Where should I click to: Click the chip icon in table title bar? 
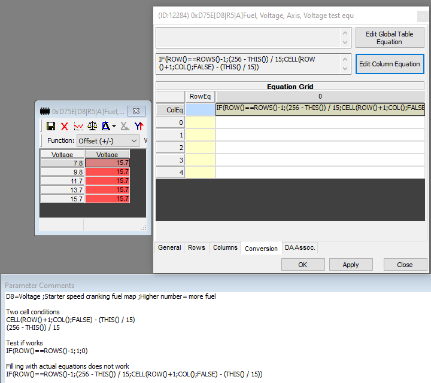point(45,111)
